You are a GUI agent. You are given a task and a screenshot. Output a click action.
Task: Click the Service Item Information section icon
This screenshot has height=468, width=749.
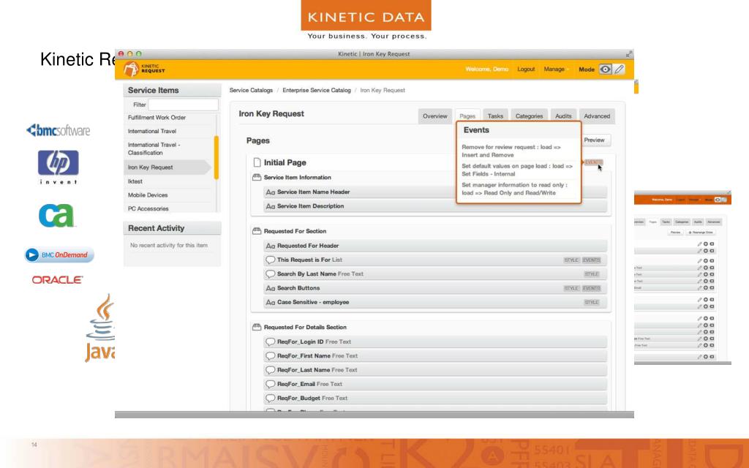coord(257,177)
